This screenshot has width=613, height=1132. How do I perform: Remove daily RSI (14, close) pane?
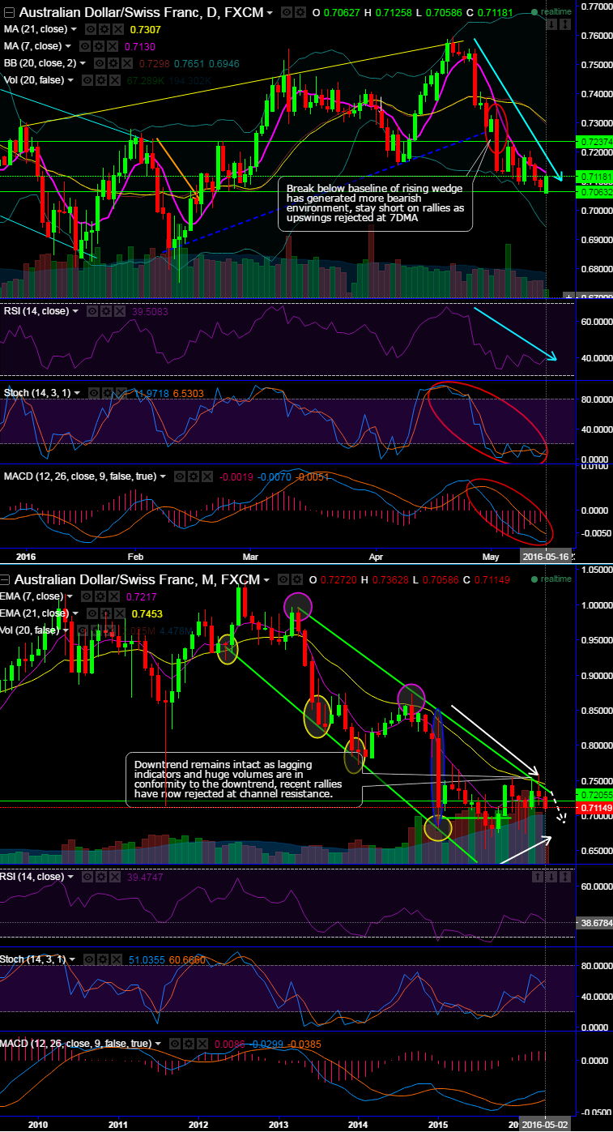[x=119, y=311]
